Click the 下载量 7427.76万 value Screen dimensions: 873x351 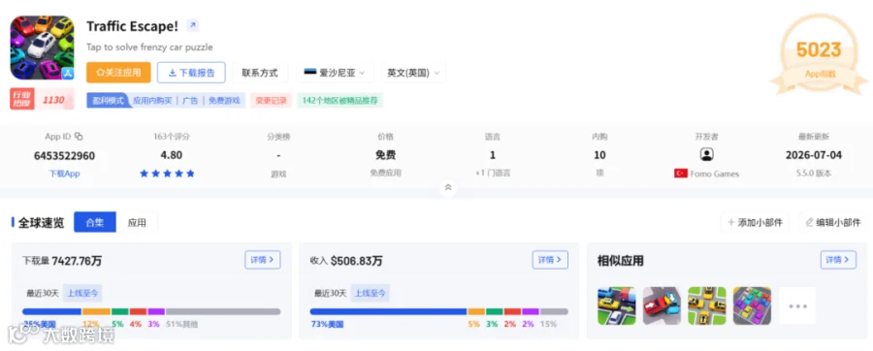[62, 261]
